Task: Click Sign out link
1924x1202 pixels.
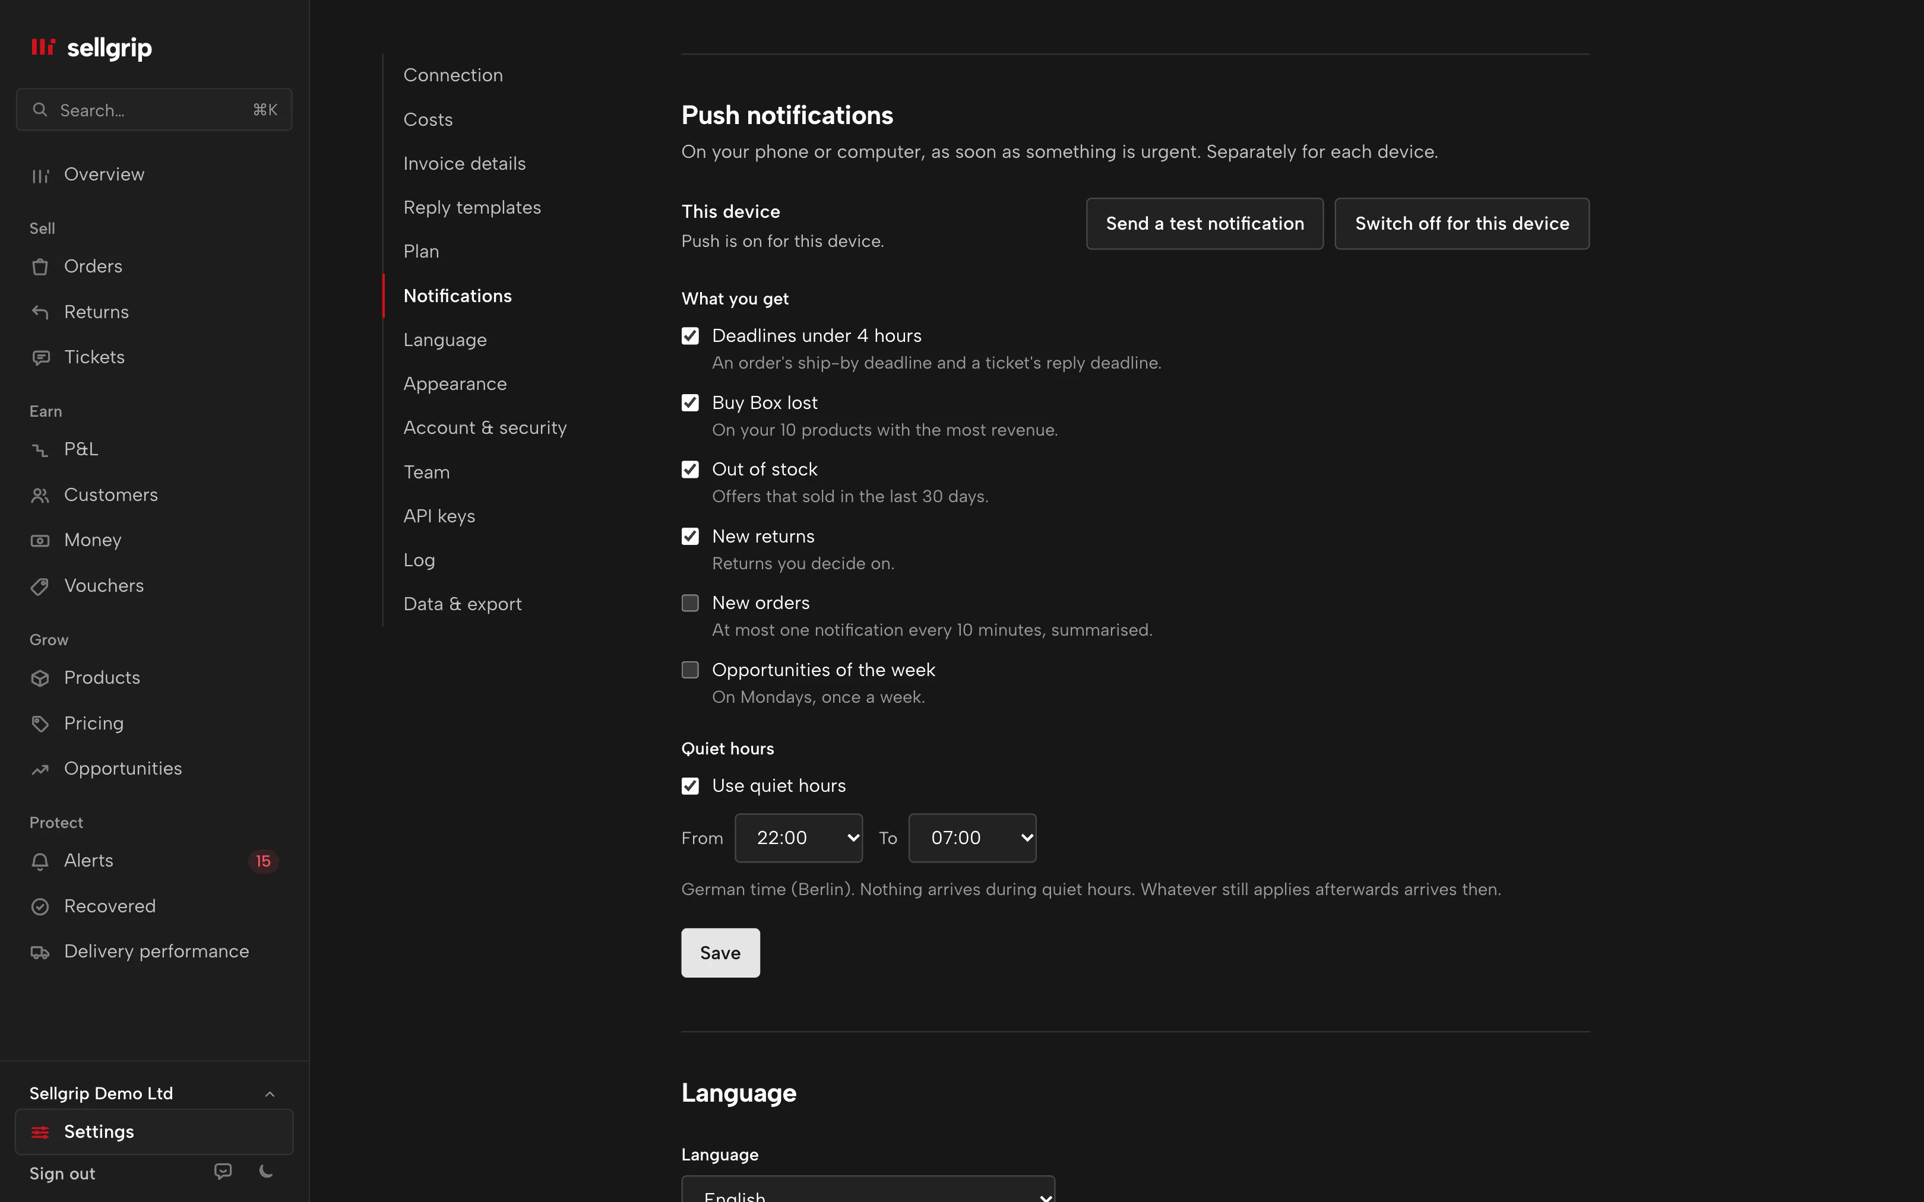Action: (x=62, y=1174)
